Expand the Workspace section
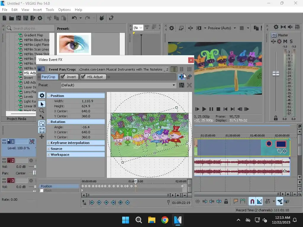The height and width of the screenshot is (227, 303). tap(49, 155)
